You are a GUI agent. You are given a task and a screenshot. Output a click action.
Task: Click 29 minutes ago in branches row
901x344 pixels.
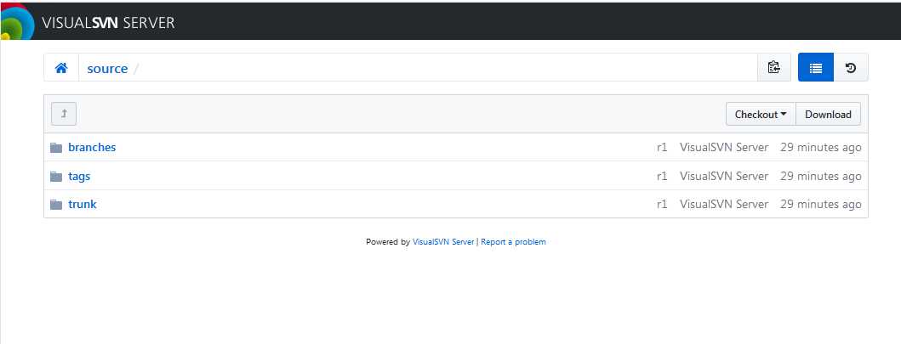820,147
